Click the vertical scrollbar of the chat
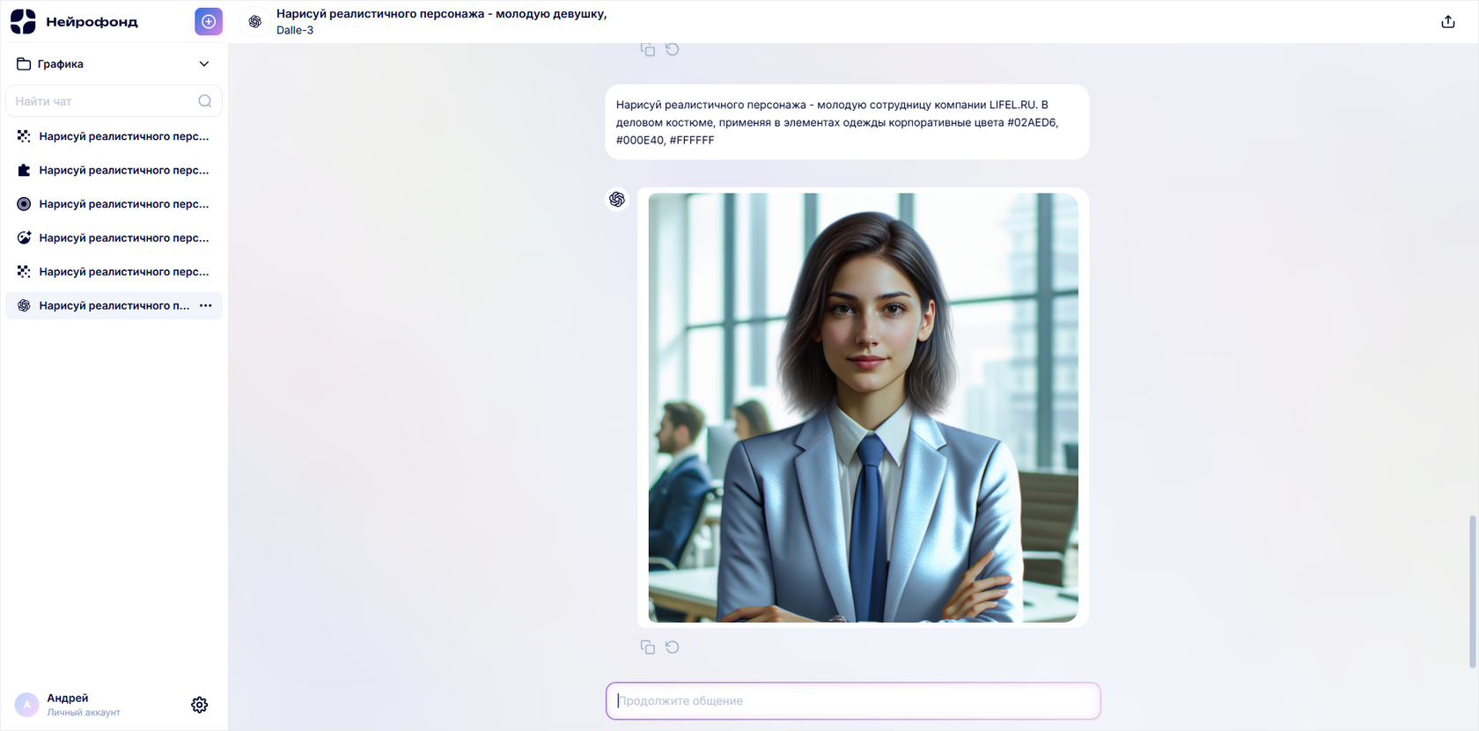The height and width of the screenshot is (731, 1479). tap(1473, 591)
